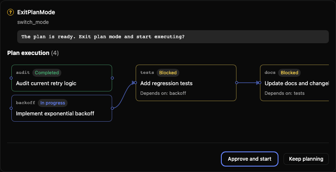Click the right connector handle of audit node
The height and width of the screenshot is (172, 336).
(112, 78)
